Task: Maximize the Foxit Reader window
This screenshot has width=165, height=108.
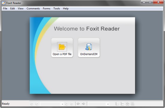Action: tap(150, 2)
